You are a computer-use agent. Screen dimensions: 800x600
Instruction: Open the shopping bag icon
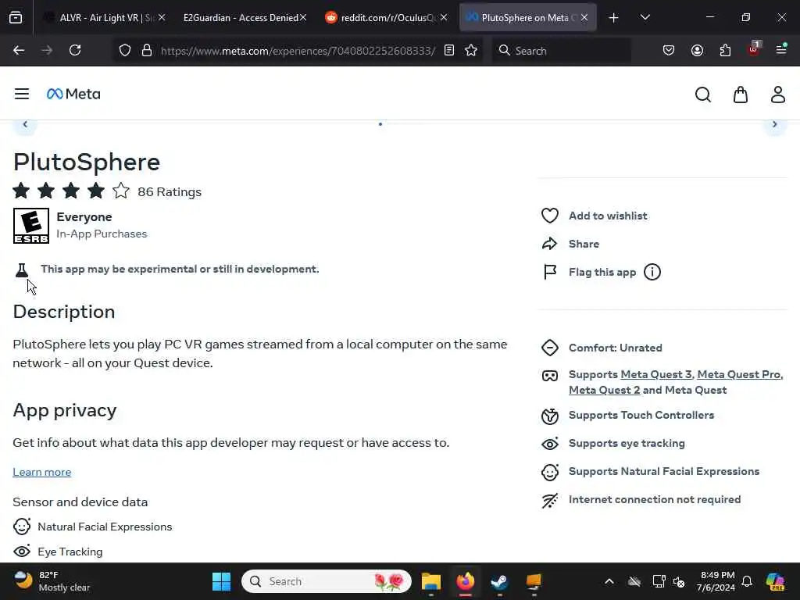click(x=741, y=95)
